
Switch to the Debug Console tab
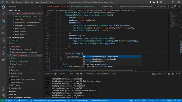[103, 74]
